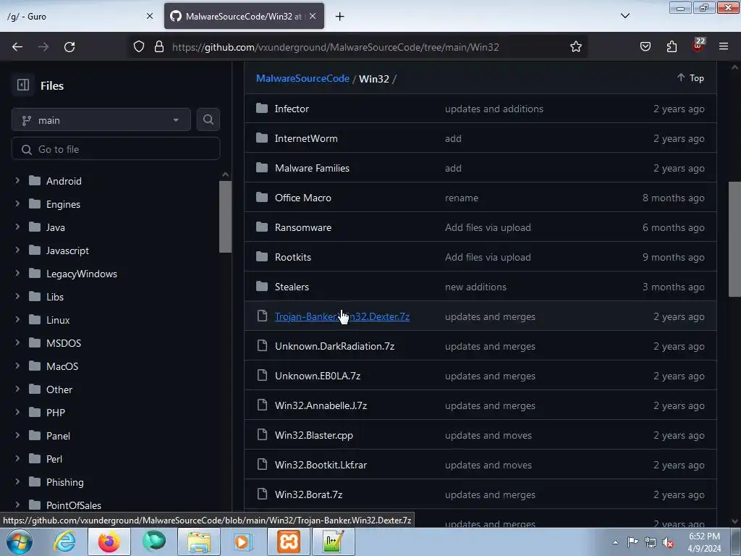
Task: Close the /g/ - Guro tab
Action: coord(150,16)
